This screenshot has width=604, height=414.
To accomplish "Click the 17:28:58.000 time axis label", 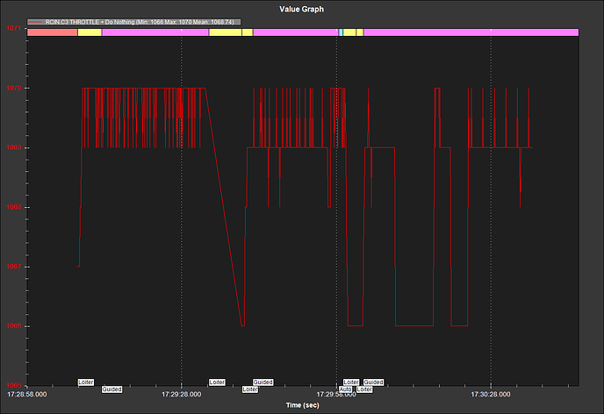I will click(28, 395).
